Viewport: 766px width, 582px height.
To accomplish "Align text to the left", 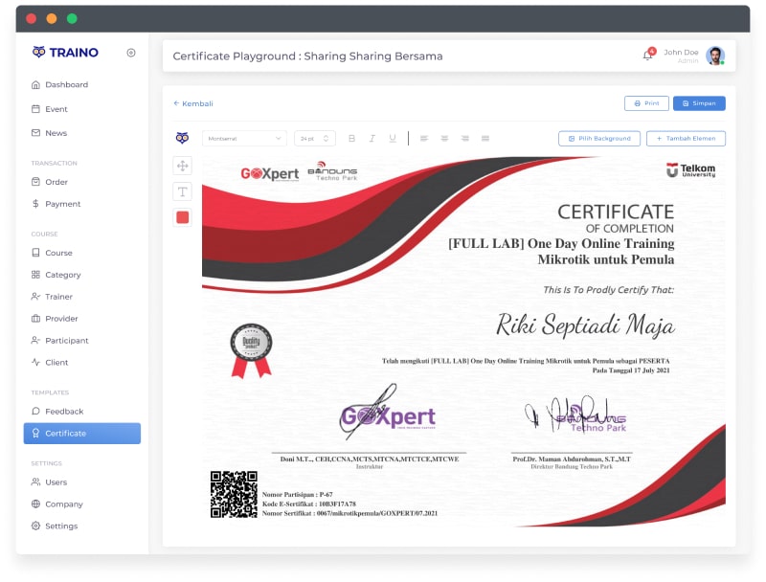I will [423, 139].
